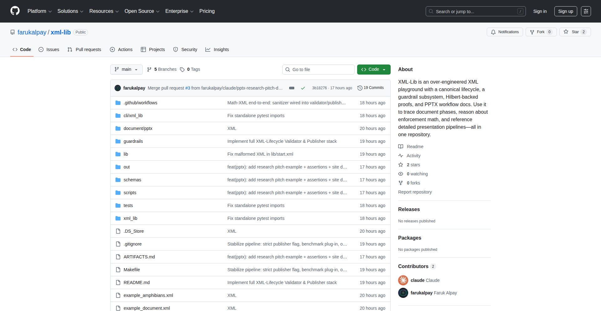
Task: Click the branch icon next to 5 Branches
Action: pos(149,69)
